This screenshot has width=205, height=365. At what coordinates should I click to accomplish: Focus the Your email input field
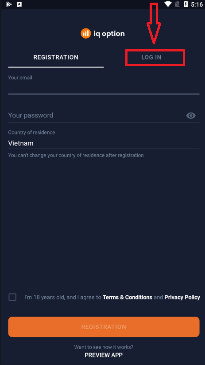[104, 88]
